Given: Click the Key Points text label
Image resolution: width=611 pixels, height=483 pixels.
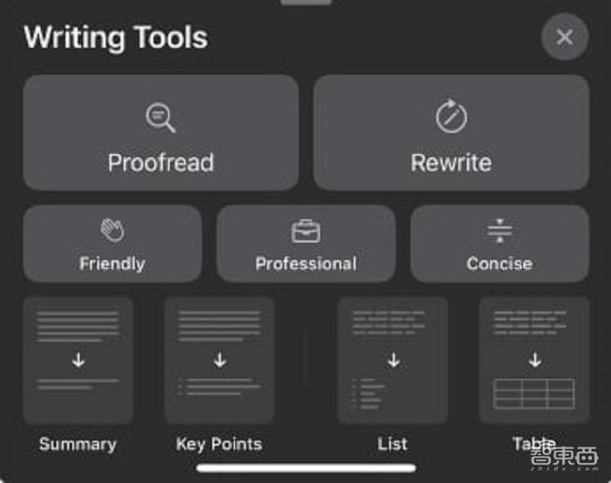Looking at the screenshot, I should (x=219, y=445).
